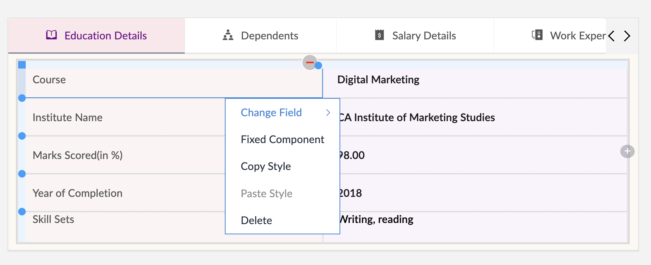Viewport: 651px width, 265px height.
Task: Choose Delete from the context menu
Action: coord(256,220)
